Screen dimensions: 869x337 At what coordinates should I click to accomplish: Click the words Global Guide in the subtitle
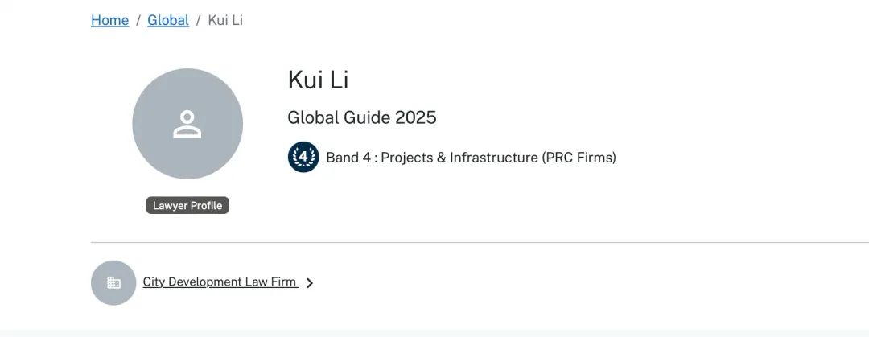point(339,117)
